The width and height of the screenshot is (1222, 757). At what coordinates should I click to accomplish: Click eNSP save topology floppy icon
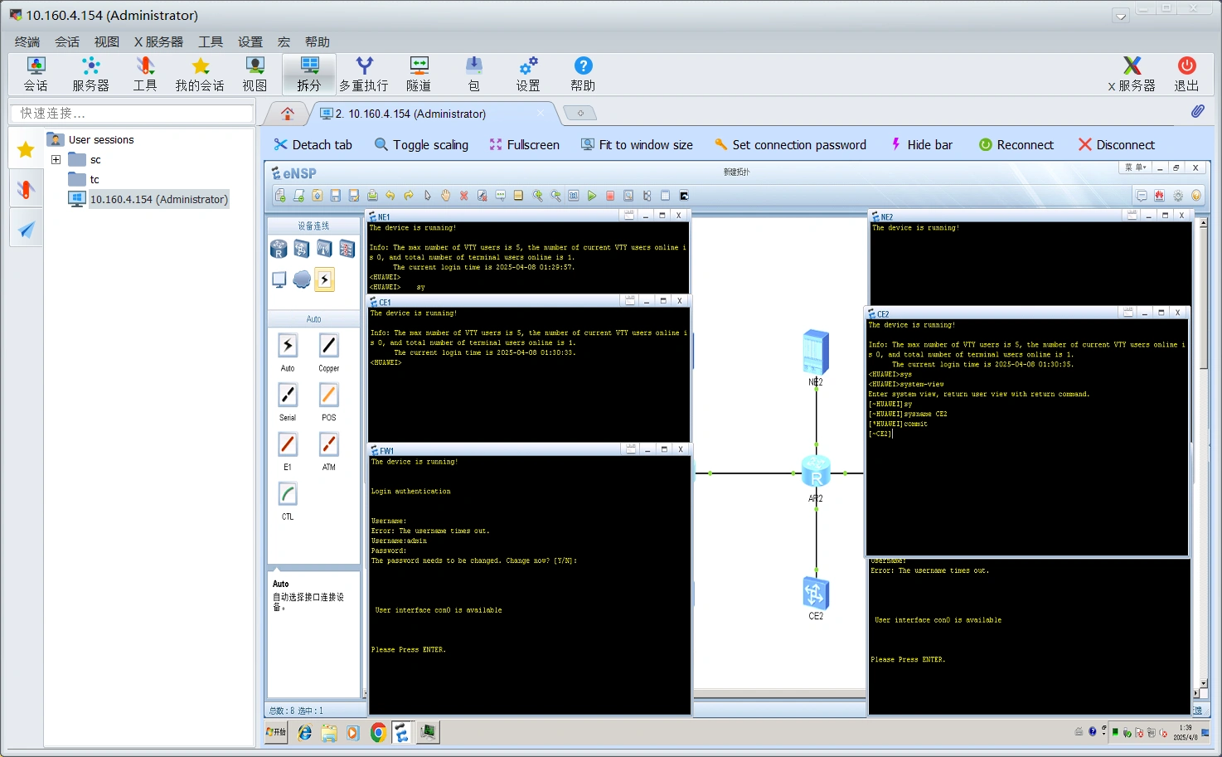336,196
